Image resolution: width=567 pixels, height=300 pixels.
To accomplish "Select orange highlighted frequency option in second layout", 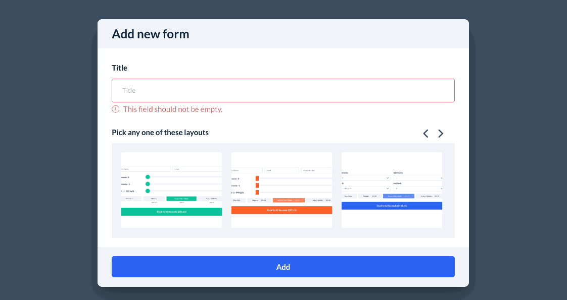I will pos(289,200).
